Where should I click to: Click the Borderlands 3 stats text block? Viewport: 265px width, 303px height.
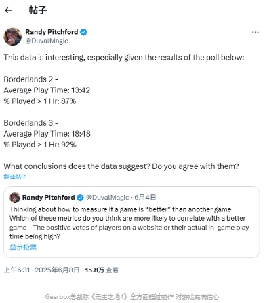coord(47,134)
